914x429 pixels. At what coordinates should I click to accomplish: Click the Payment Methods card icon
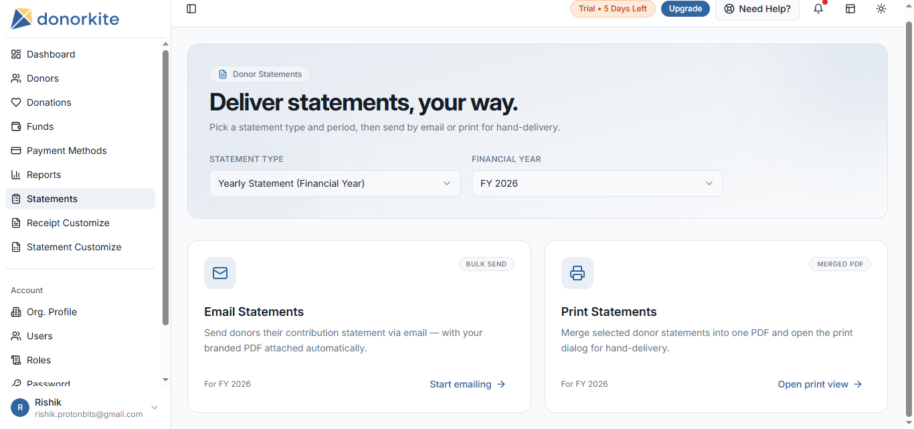point(16,151)
